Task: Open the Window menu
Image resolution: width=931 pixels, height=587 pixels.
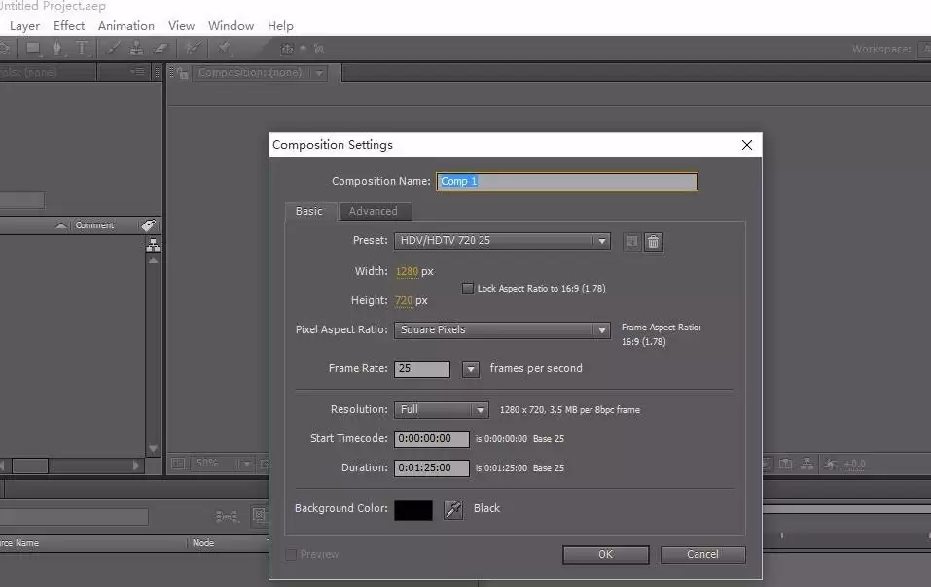Action: click(231, 26)
